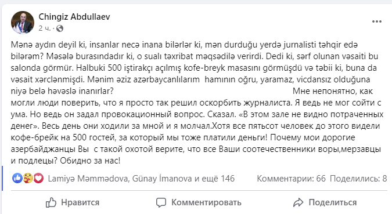
Task: Expand 'Комментарии: 66' comments list
Action: (292, 179)
